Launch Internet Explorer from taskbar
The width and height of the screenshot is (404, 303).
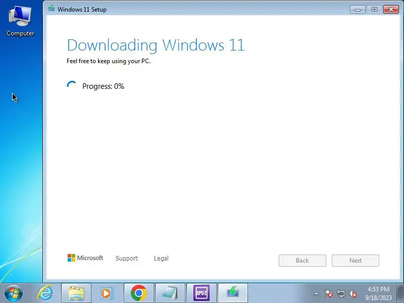[x=45, y=293]
